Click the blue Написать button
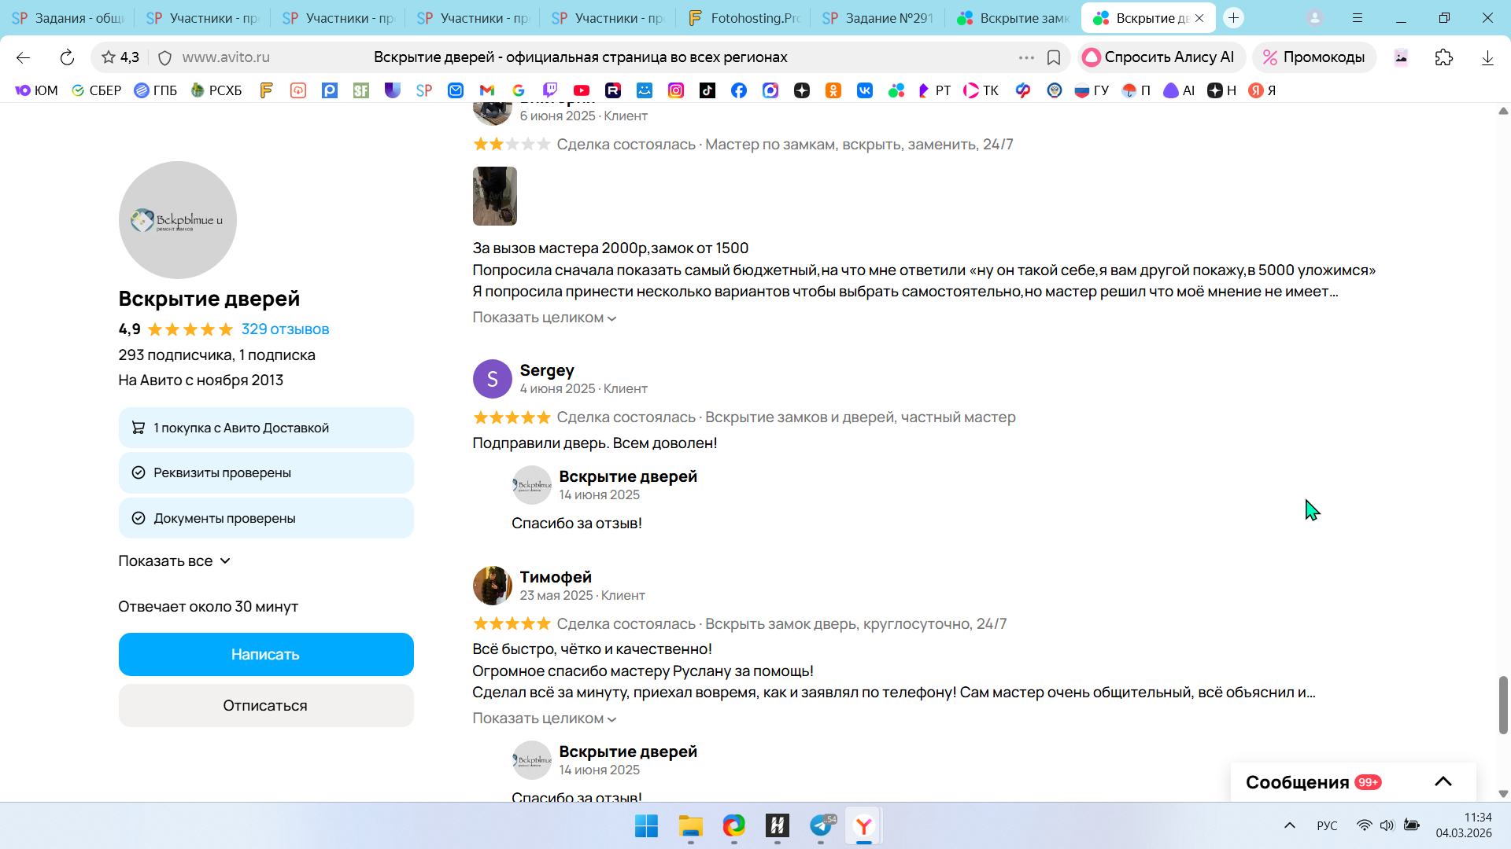The image size is (1511, 849). pyautogui.click(x=266, y=654)
